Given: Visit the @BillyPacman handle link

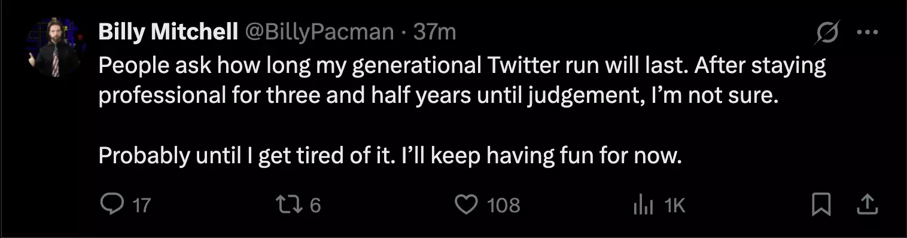Looking at the screenshot, I should (319, 32).
